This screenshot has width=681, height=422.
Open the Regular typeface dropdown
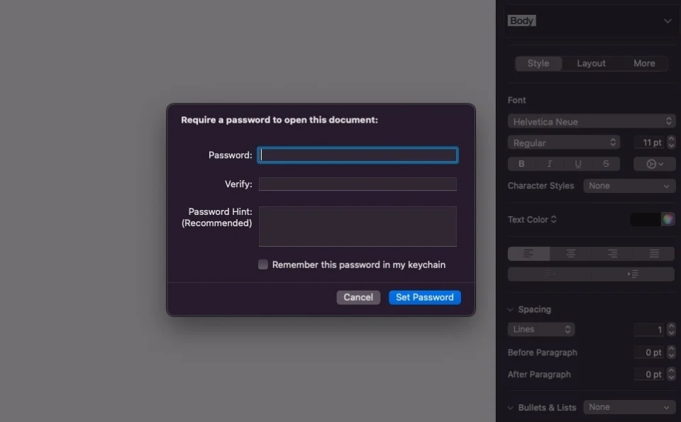coord(564,143)
